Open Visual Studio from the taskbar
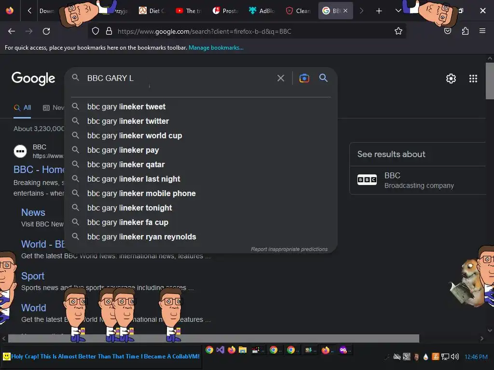 point(220,350)
